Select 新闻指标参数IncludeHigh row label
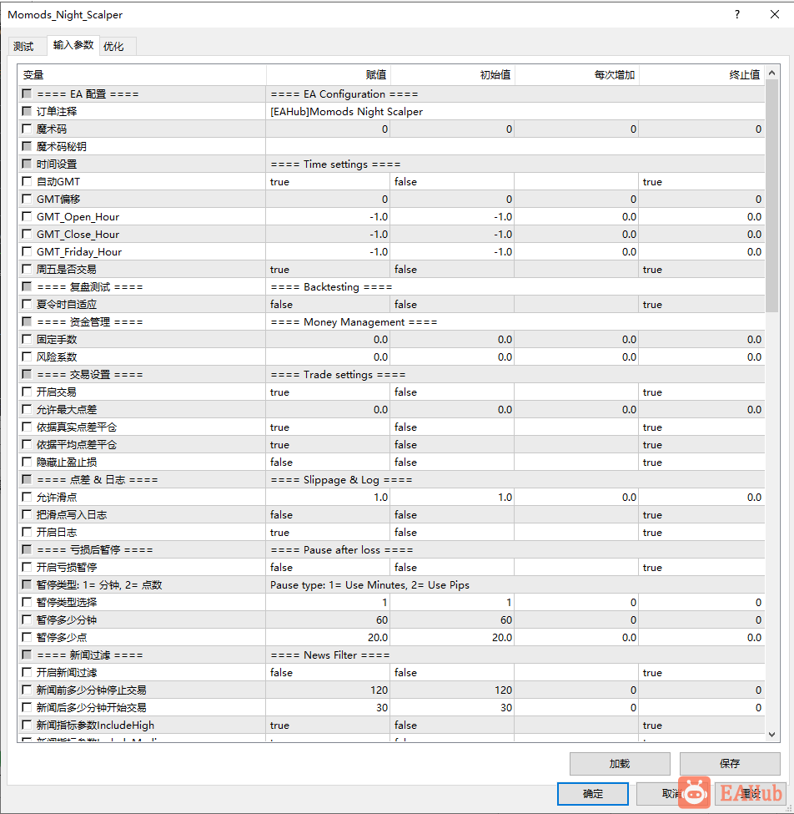The image size is (794, 814). pos(95,726)
